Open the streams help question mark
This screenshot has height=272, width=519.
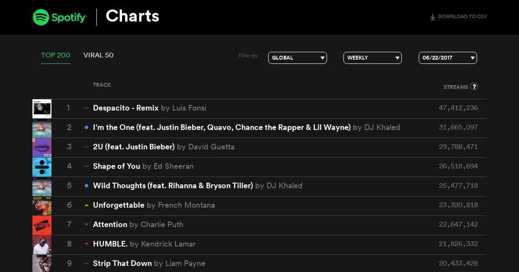[474, 86]
